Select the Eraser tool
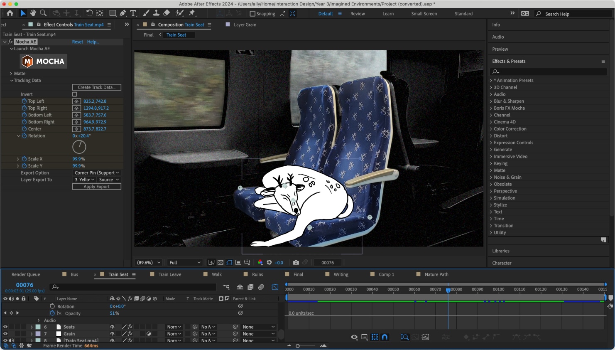 [167, 13]
